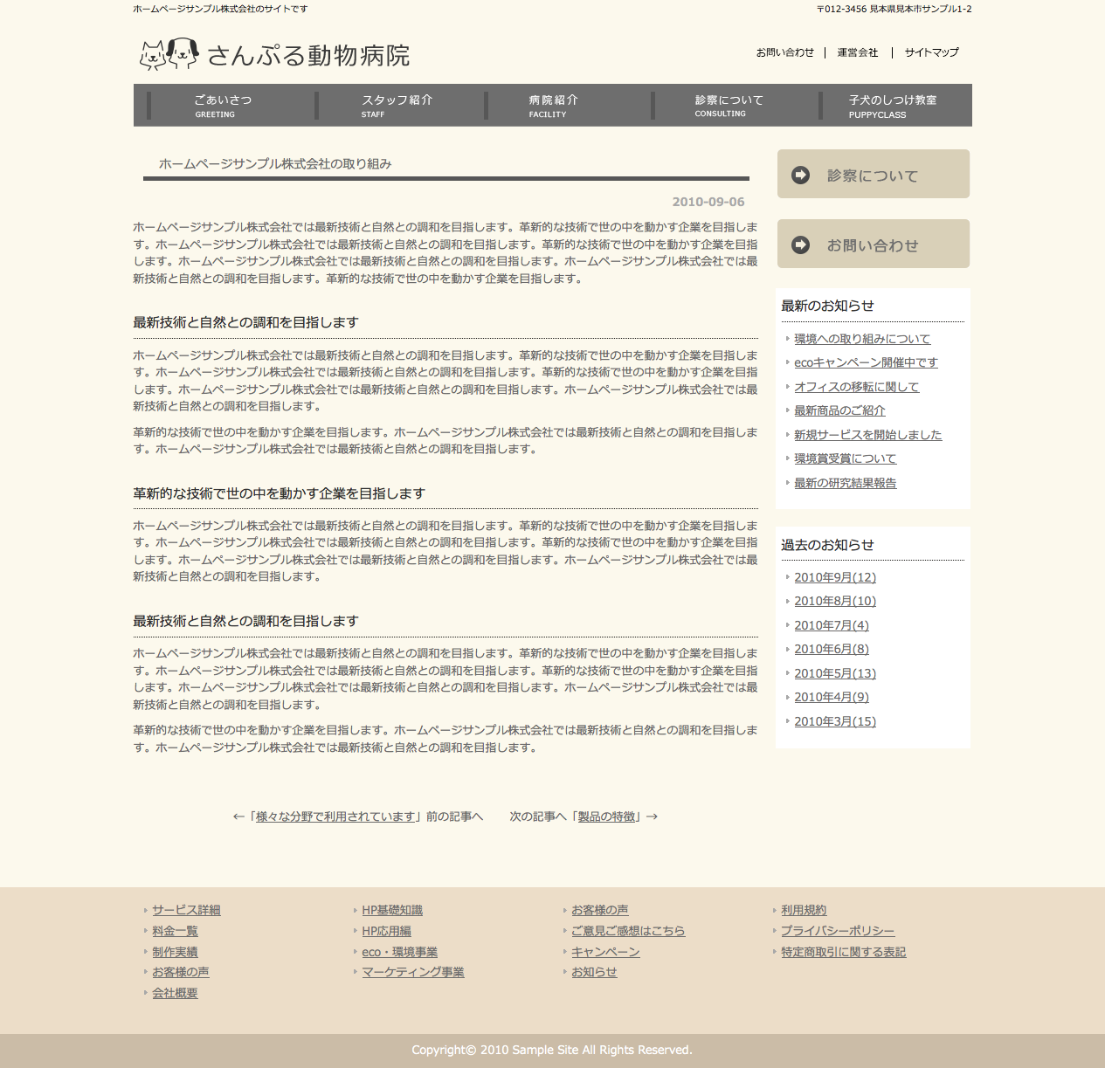Open news link 環境への取り組みについて
Screen dimensions: 1105x1068
[862, 339]
